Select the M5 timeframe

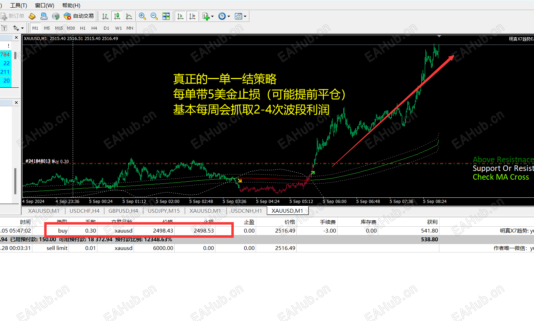47,28
